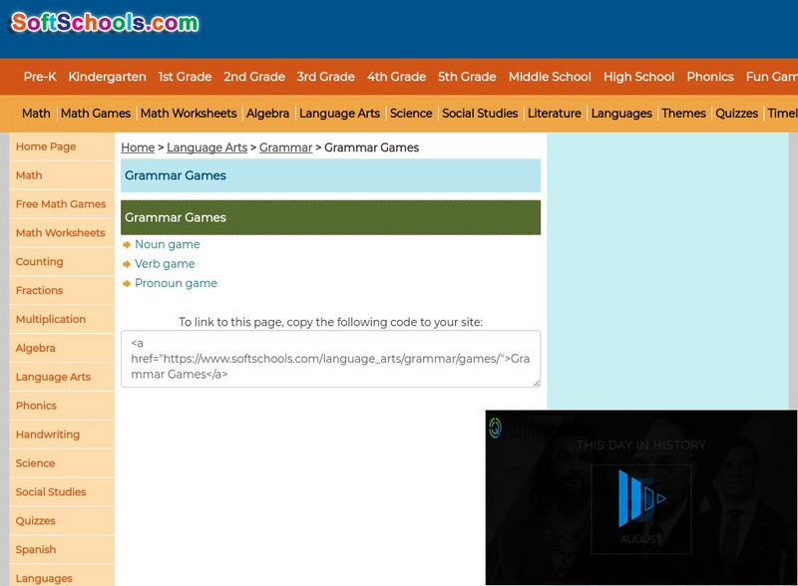Open Middle School in top navigation
Screen dimensions: 798x586
point(551,77)
